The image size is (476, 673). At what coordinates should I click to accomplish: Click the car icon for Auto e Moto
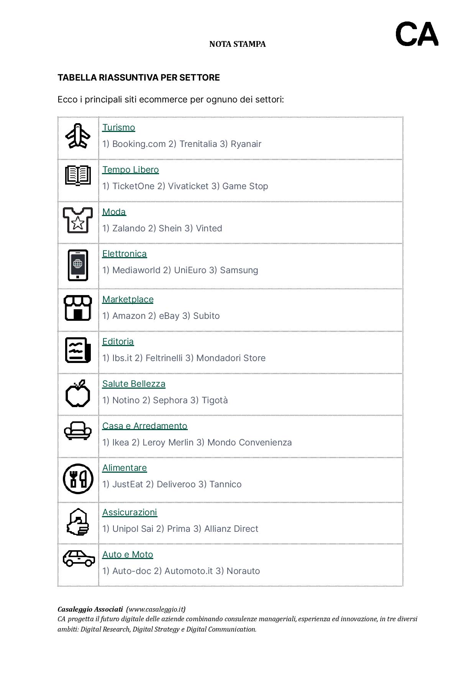click(x=79, y=558)
